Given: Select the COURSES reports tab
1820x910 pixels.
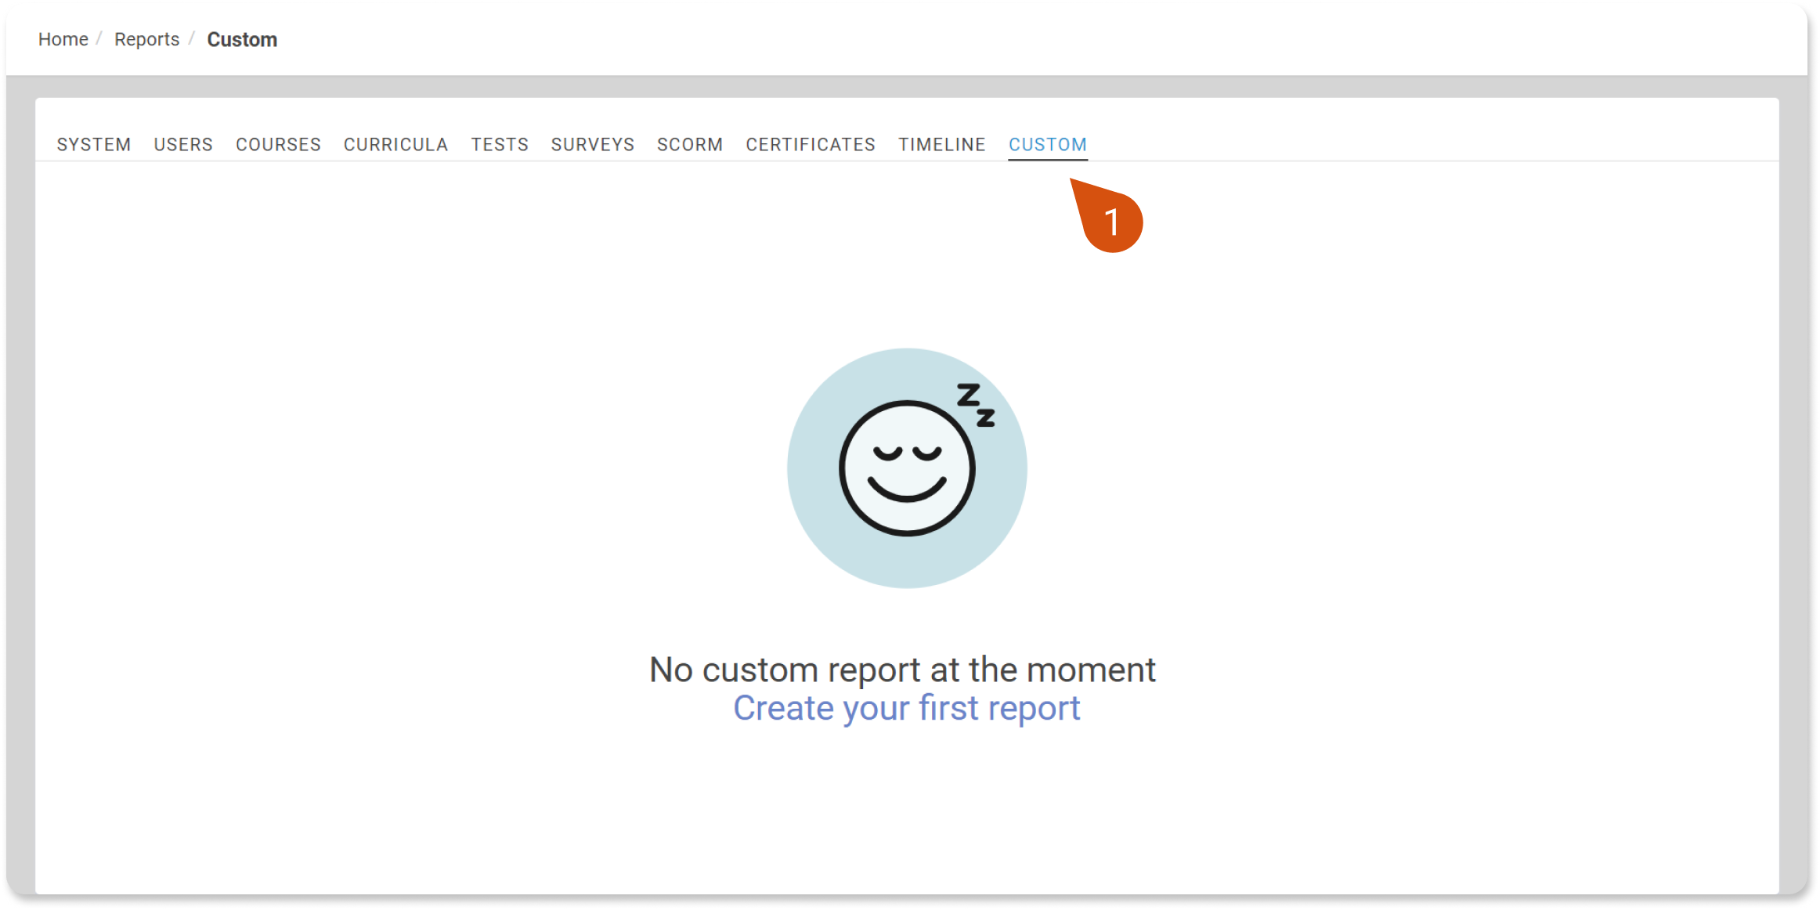Looking at the screenshot, I should point(278,145).
